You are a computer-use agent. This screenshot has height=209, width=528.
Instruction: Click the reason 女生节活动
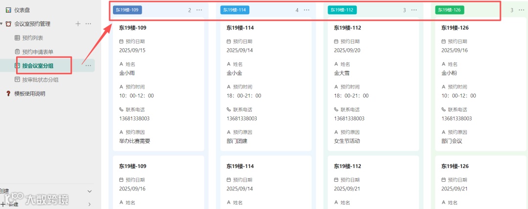[347, 141]
